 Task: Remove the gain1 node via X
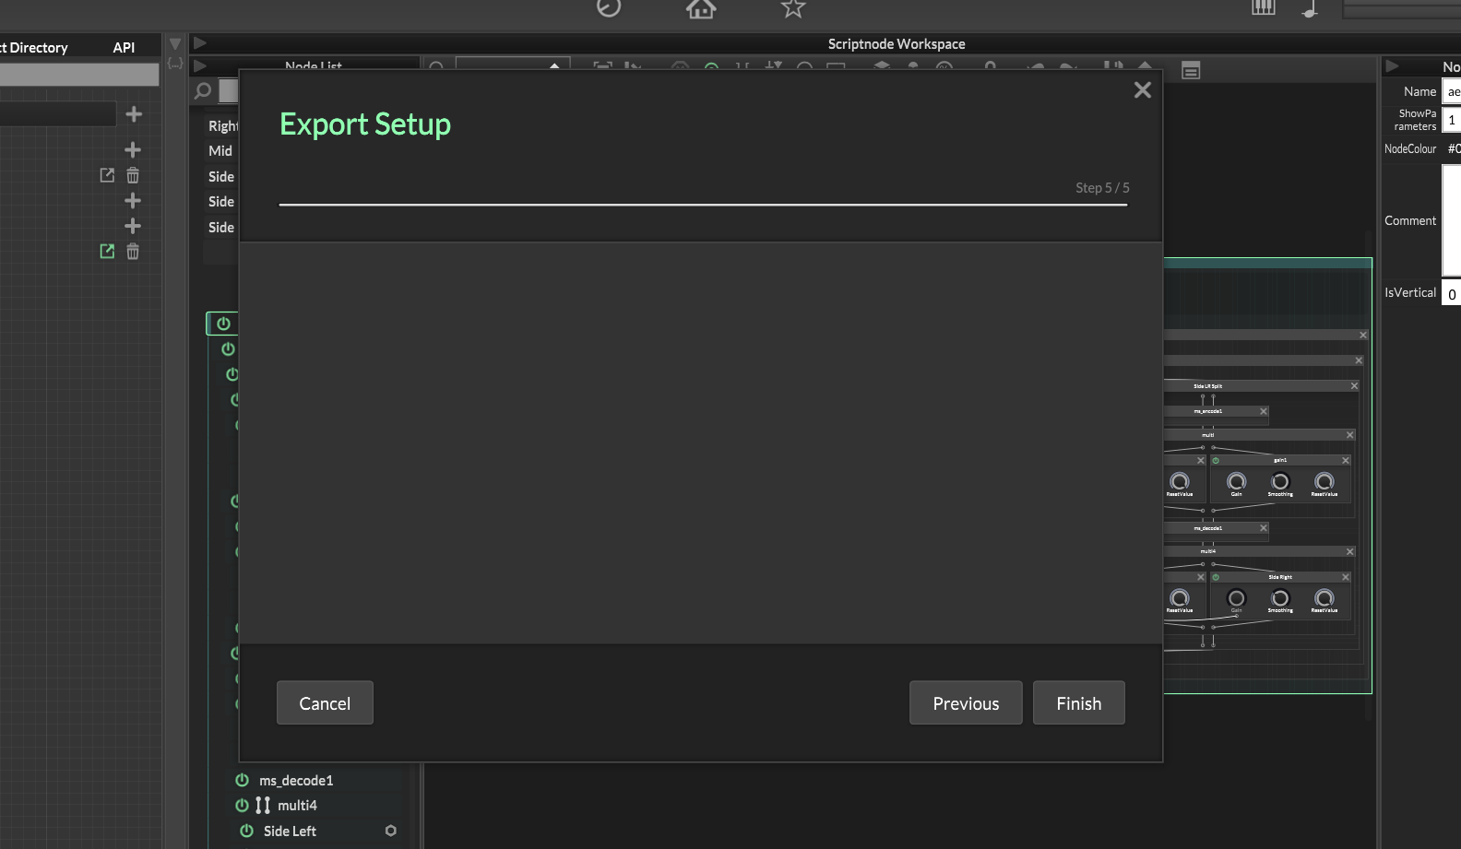click(1346, 460)
